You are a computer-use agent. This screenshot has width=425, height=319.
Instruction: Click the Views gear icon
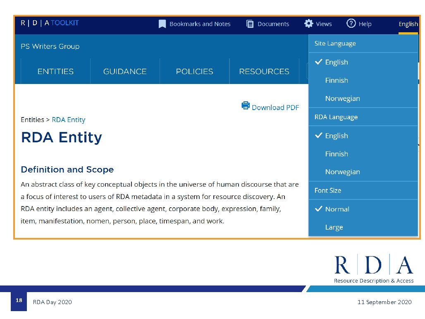click(x=309, y=24)
